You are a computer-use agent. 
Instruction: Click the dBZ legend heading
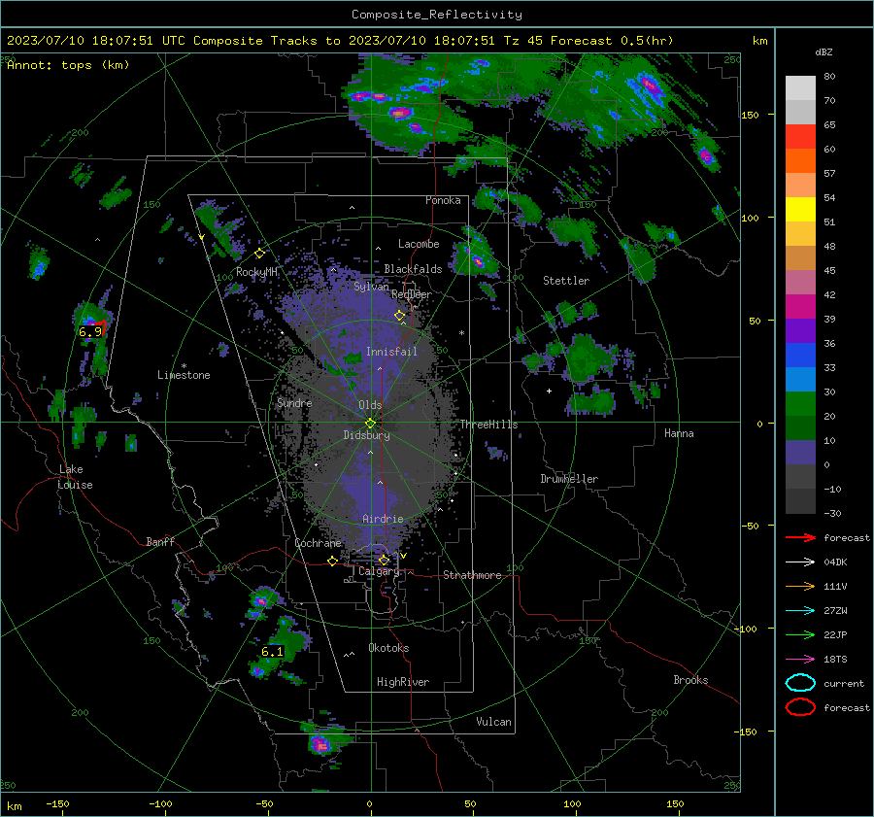pyautogui.click(x=824, y=52)
